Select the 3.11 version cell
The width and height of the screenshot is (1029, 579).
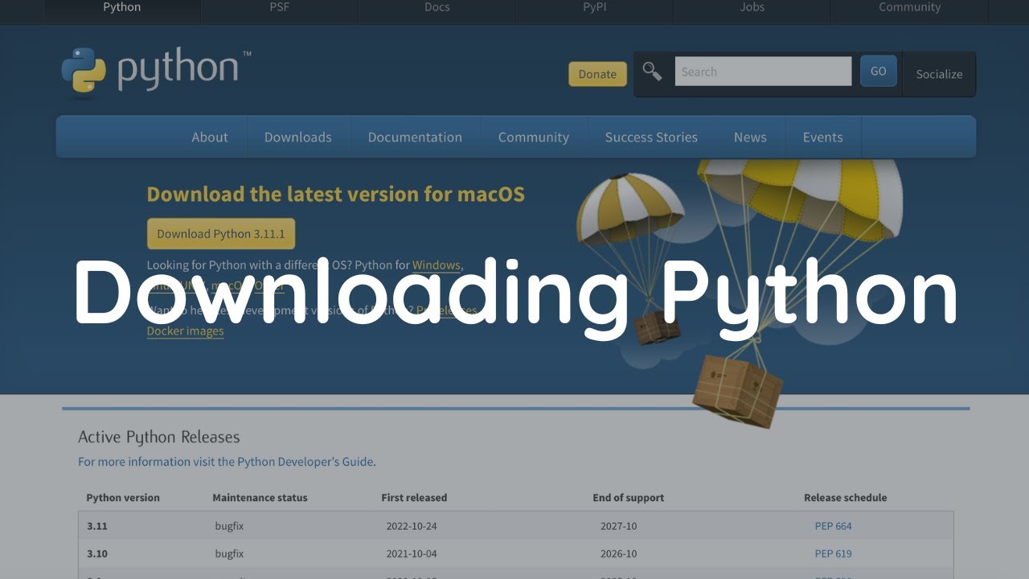[x=97, y=526]
